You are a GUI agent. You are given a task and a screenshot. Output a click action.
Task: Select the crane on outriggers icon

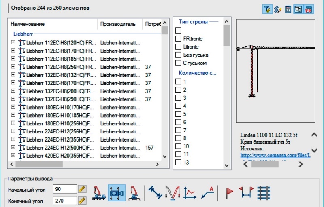(134, 193)
